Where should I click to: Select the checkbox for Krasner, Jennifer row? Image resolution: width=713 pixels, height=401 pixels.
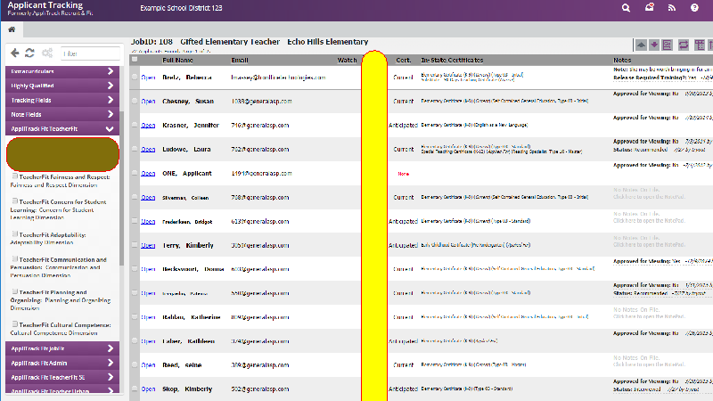pyautogui.click(x=135, y=125)
